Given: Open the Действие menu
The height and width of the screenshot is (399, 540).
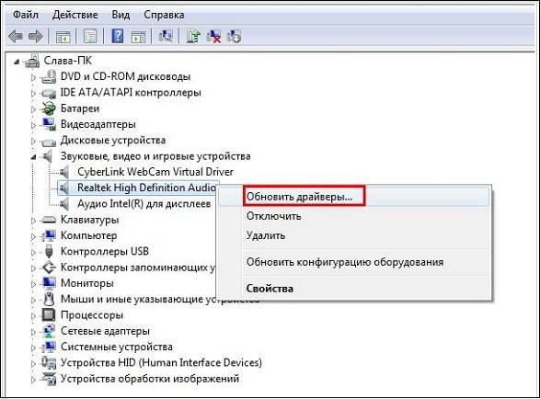Looking at the screenshot, I should click(75, 15).
